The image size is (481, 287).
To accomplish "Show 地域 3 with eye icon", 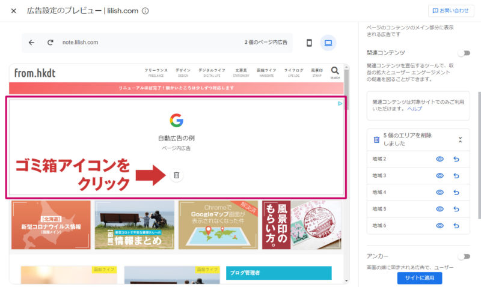I will (440, 175).
